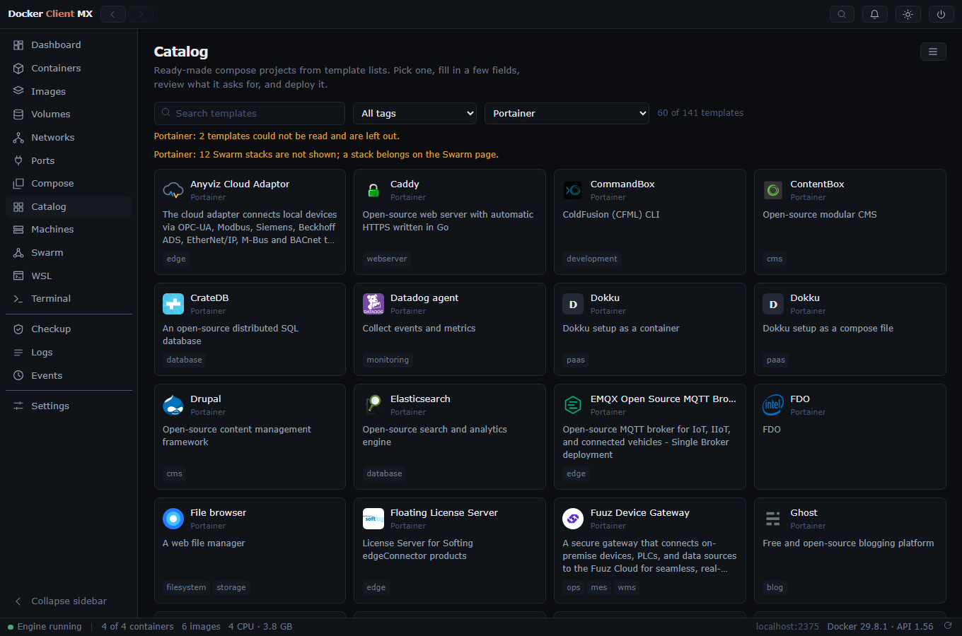Click the File browser icon
Image resolution: width=962 pixels, height=636 pixels.
pyautogui.click(x=173, y=519)
